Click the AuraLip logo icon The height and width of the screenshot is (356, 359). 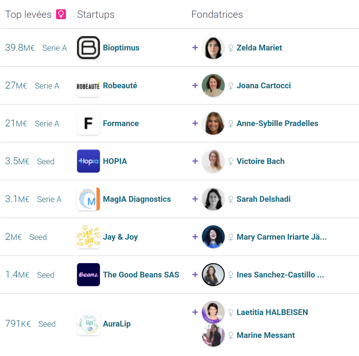88,324
